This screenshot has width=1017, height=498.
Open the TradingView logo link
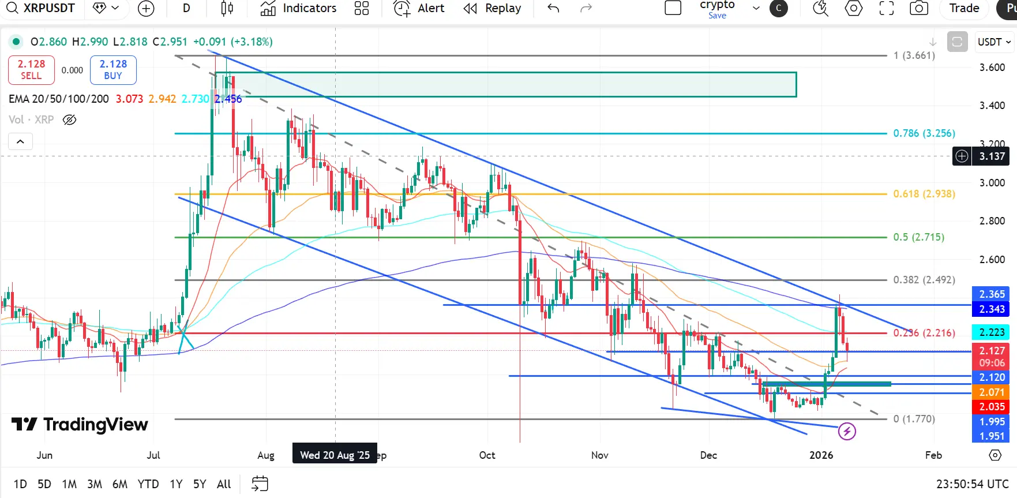80,425
